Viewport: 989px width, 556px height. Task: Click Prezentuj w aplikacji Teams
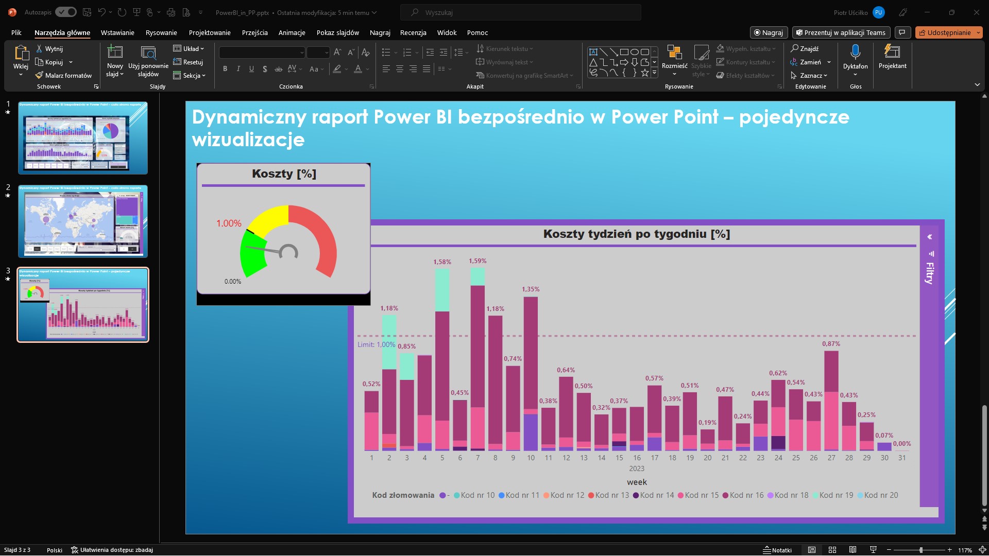841,32
